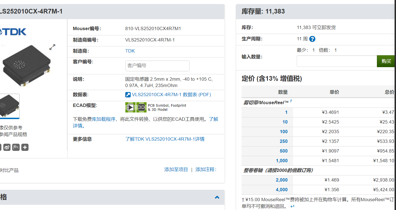396x210 pixels.
Task: Click PCB Symbol, Footprint & 3D Model text
Action: (x=167, y=107)
